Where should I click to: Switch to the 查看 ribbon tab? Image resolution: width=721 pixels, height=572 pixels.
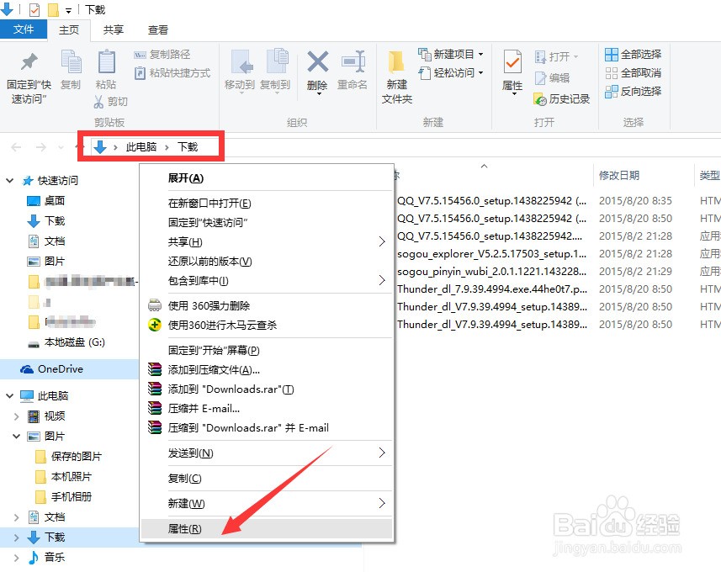[156, 29]
